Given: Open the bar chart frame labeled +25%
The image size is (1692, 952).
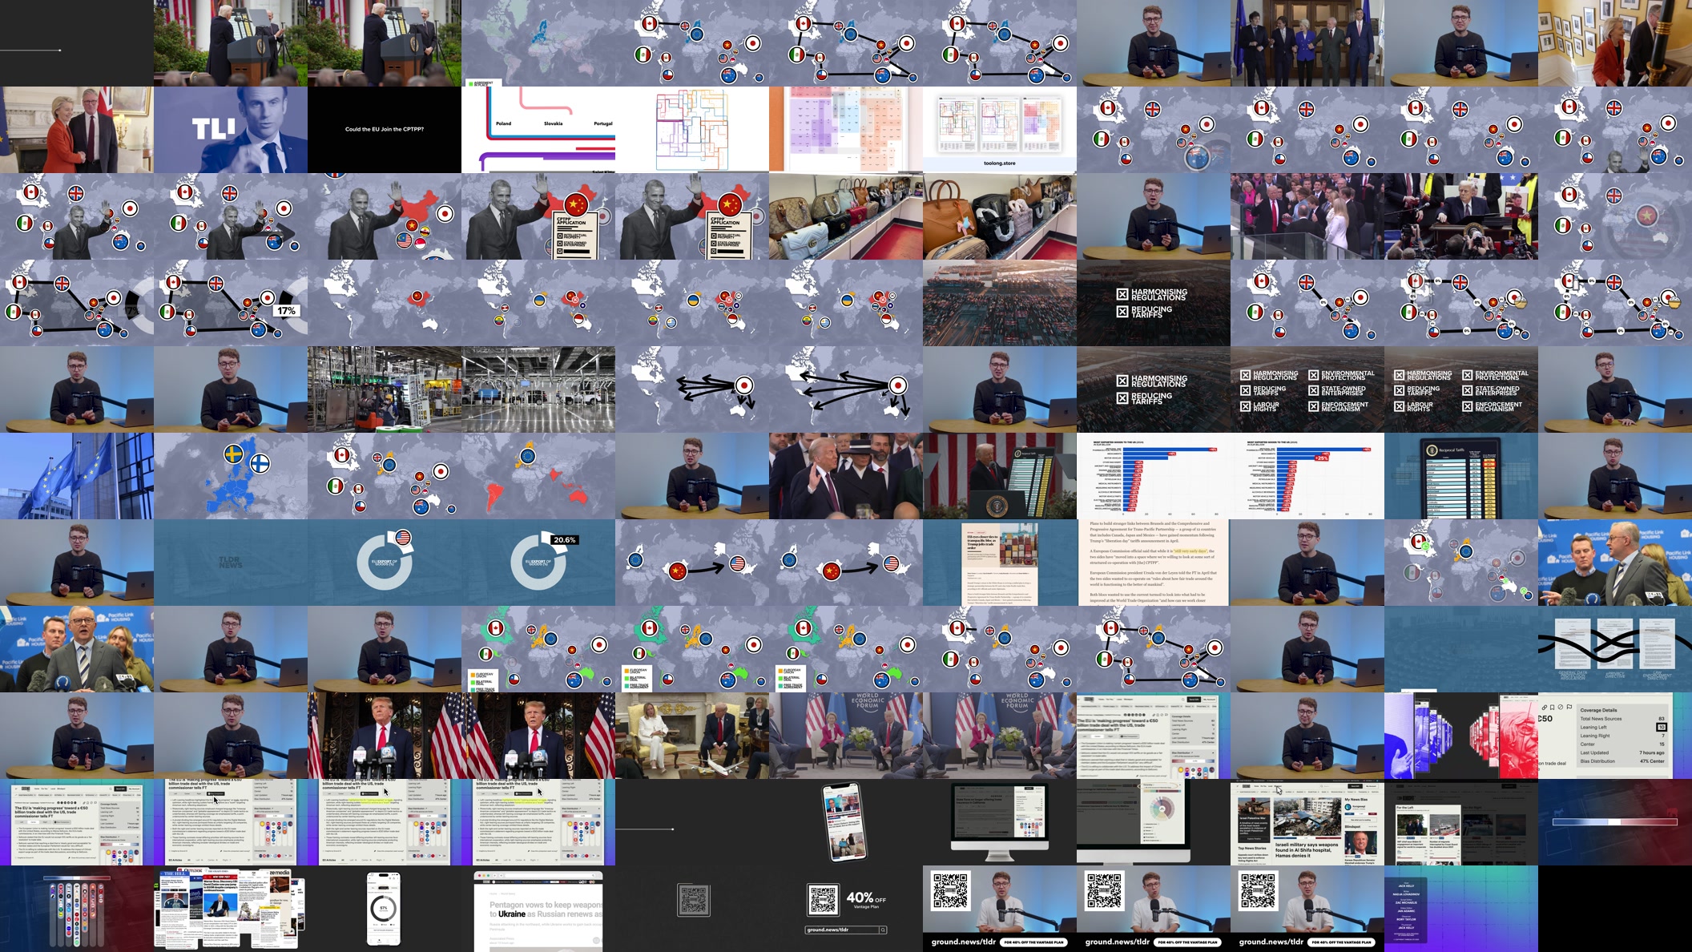Looking at the screenshot, I should (1307, 476).
